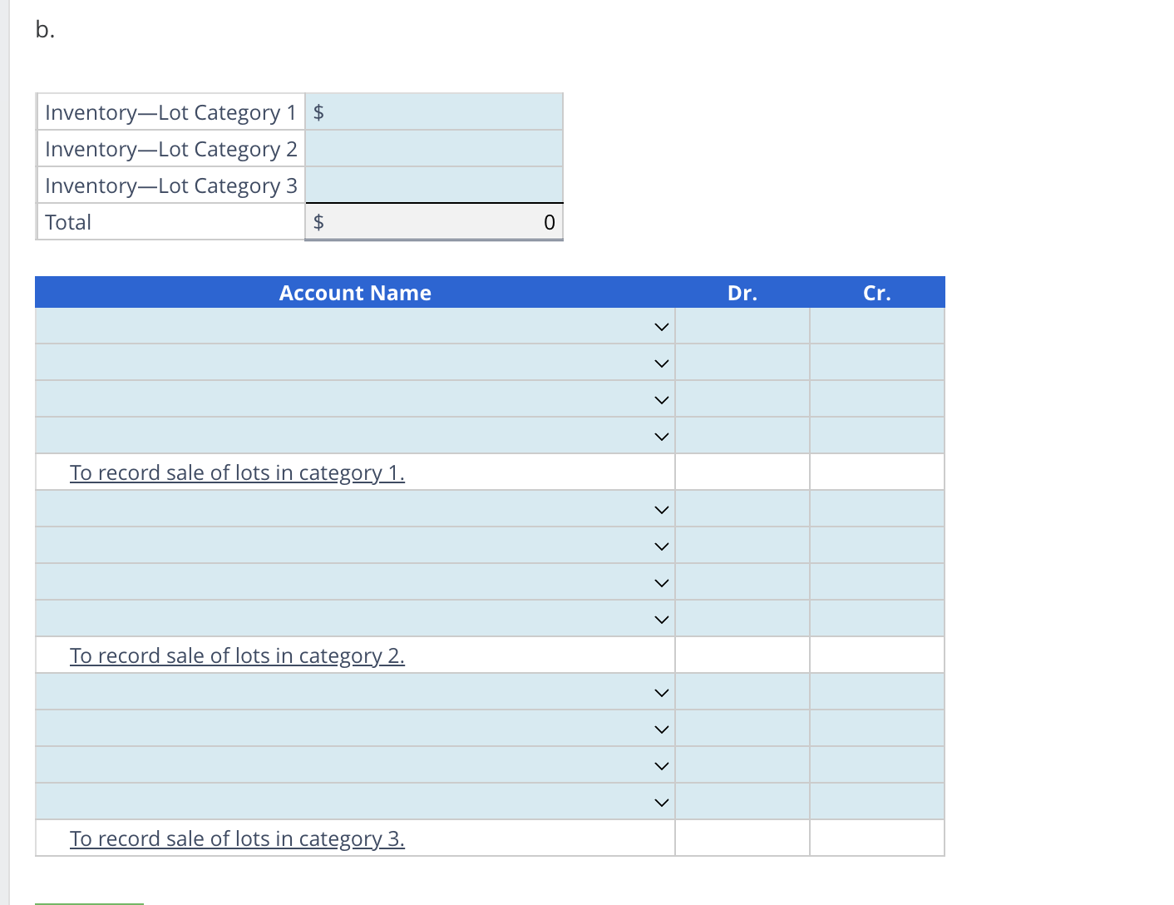
Task: Open the second account dropdown for category 2
Action: coord(355,546)
